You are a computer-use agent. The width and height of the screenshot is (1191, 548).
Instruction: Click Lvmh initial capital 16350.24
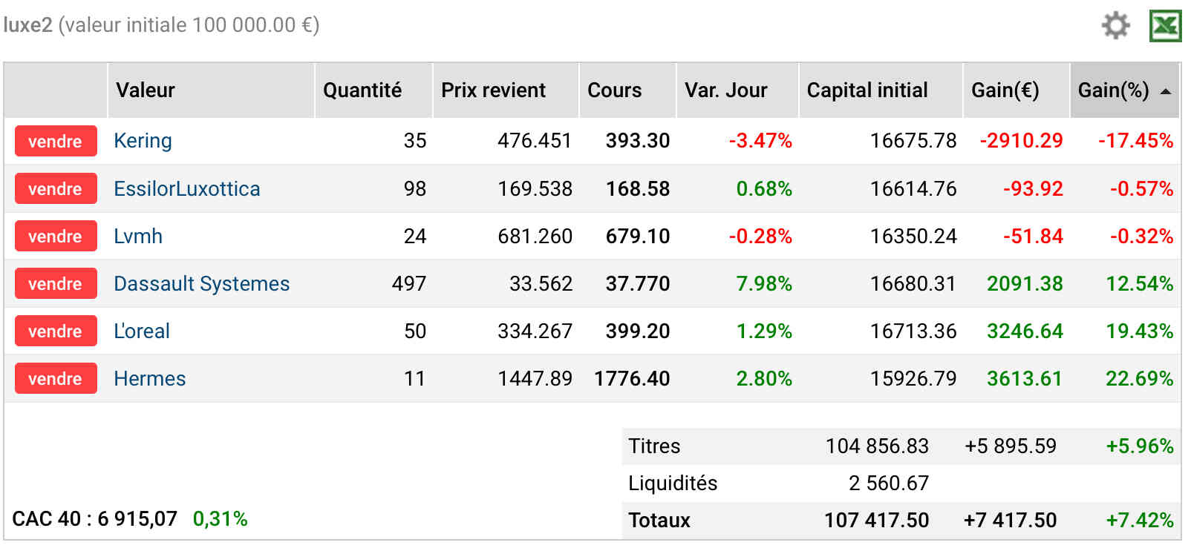pos(913,236)
